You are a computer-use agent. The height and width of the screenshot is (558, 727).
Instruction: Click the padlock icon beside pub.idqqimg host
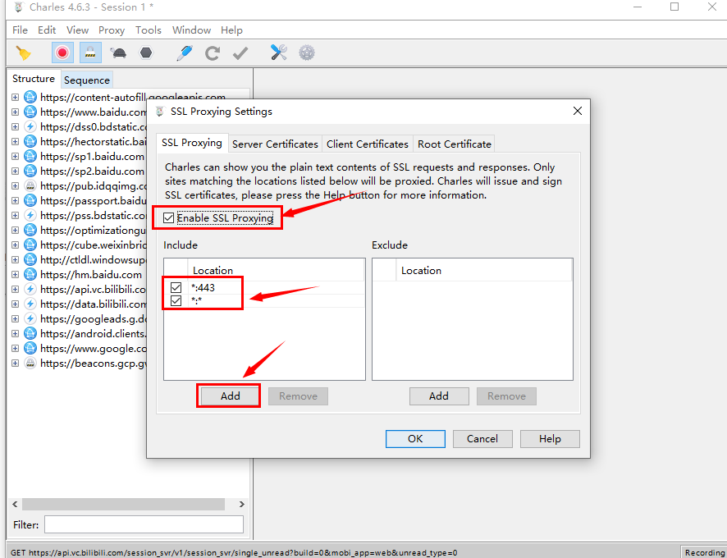pos(30,186)
